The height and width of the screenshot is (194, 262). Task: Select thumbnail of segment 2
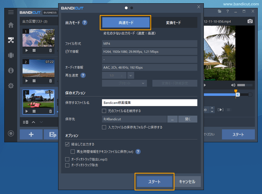click(x=38, y=68)
